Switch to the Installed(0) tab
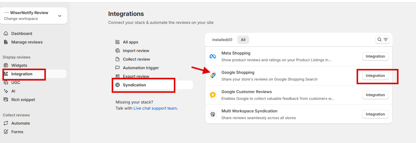416x143 pixels. (x=222, y=40)
